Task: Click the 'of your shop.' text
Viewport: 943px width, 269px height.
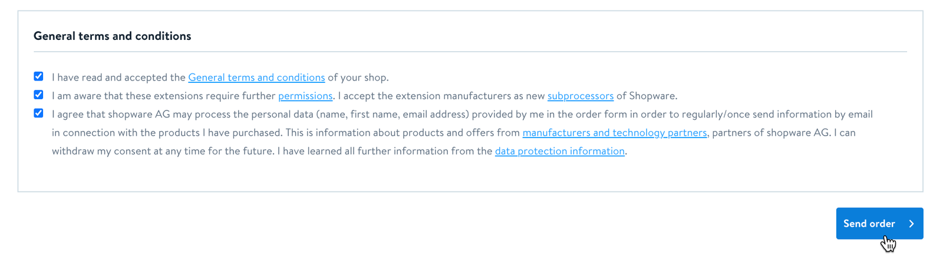Action: (358, 78)
